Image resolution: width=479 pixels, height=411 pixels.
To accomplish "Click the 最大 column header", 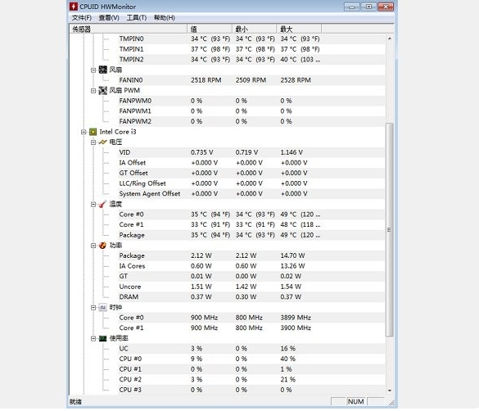I will (299, 29).
